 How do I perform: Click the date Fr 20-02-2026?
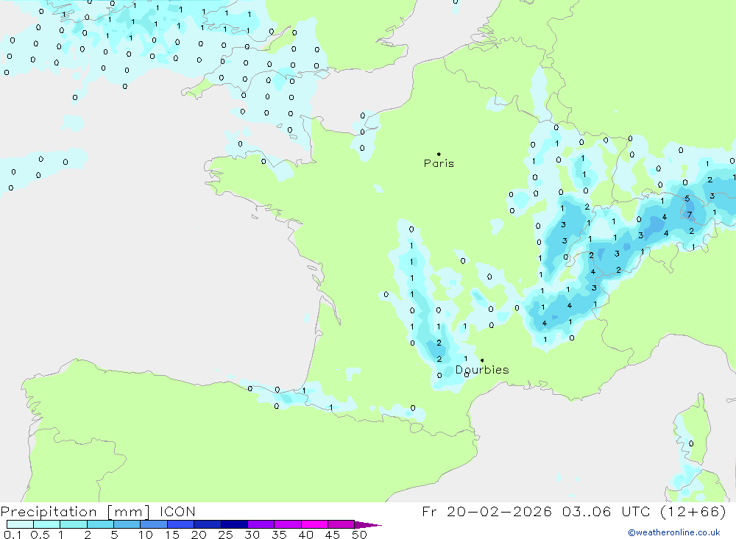(x=486, y=512)
